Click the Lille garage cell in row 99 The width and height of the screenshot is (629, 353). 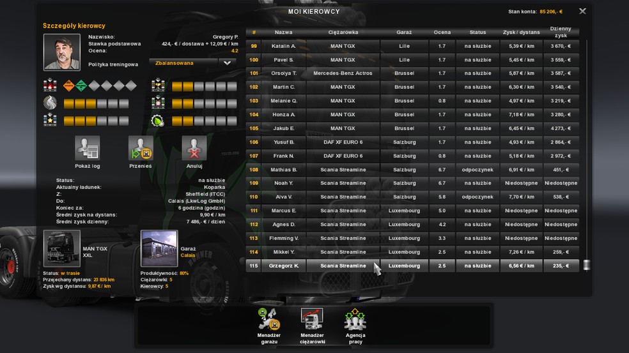(x=404, y=46)
